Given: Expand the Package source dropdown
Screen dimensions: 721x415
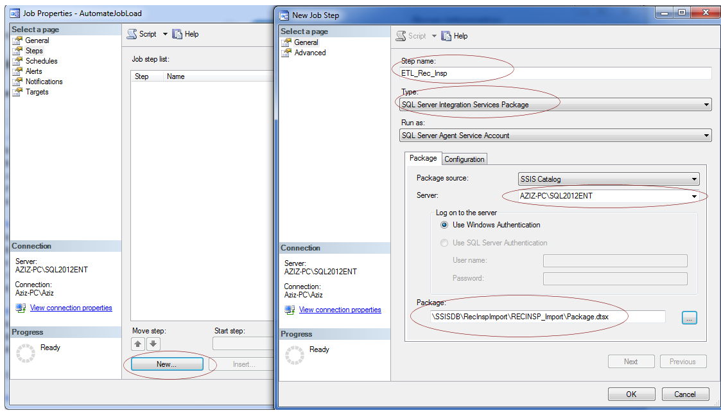Looking at the screenshot, I should [x=694, y=179].
